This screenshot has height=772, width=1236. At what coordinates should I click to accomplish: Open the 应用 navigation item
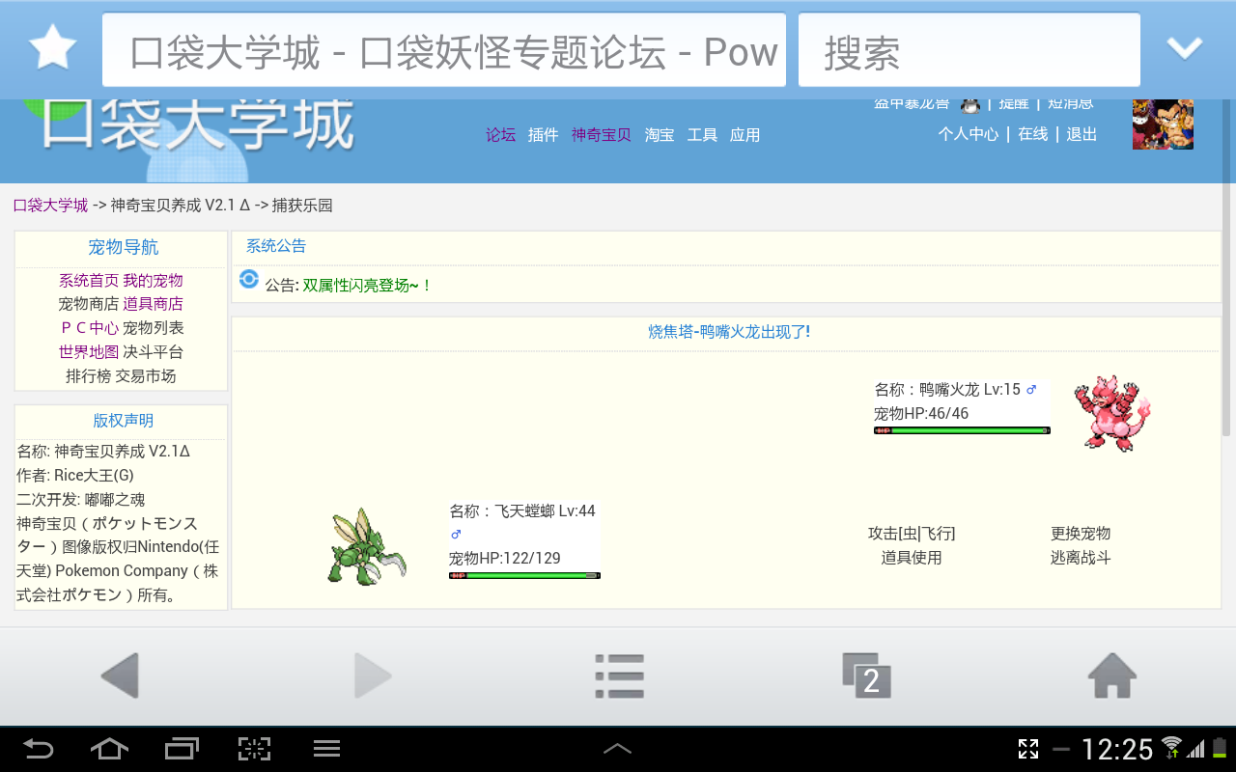click(744, 135)
